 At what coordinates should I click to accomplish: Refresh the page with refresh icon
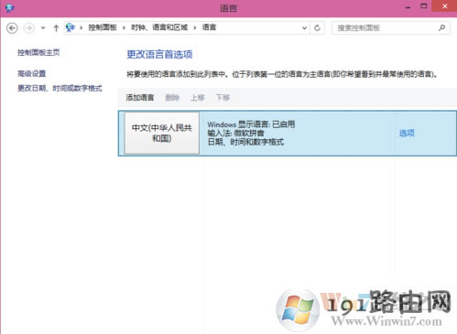click(x=318, y=28)
